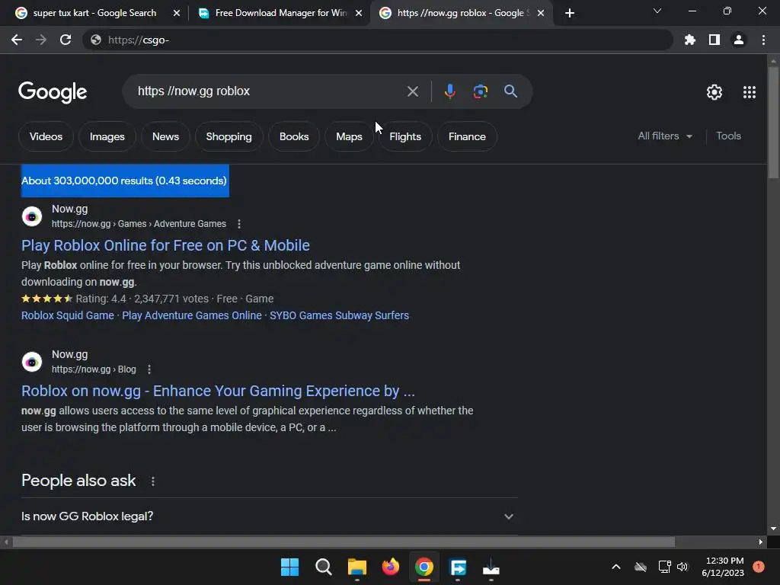This screenshot has height=585, width=780.
Task: Open more options for now.gg Blog result
Action: (x=149, y=369)
